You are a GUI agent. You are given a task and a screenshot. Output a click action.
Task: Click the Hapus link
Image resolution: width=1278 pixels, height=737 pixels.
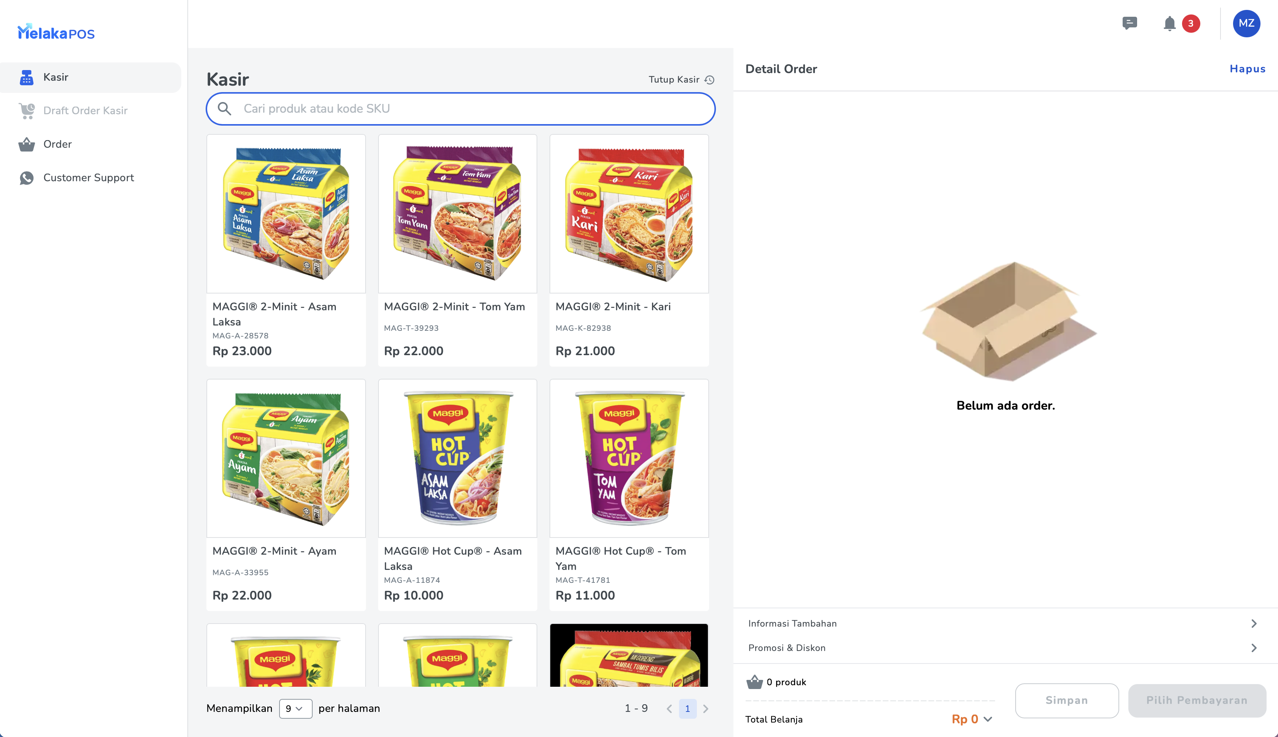[1248, 69]
